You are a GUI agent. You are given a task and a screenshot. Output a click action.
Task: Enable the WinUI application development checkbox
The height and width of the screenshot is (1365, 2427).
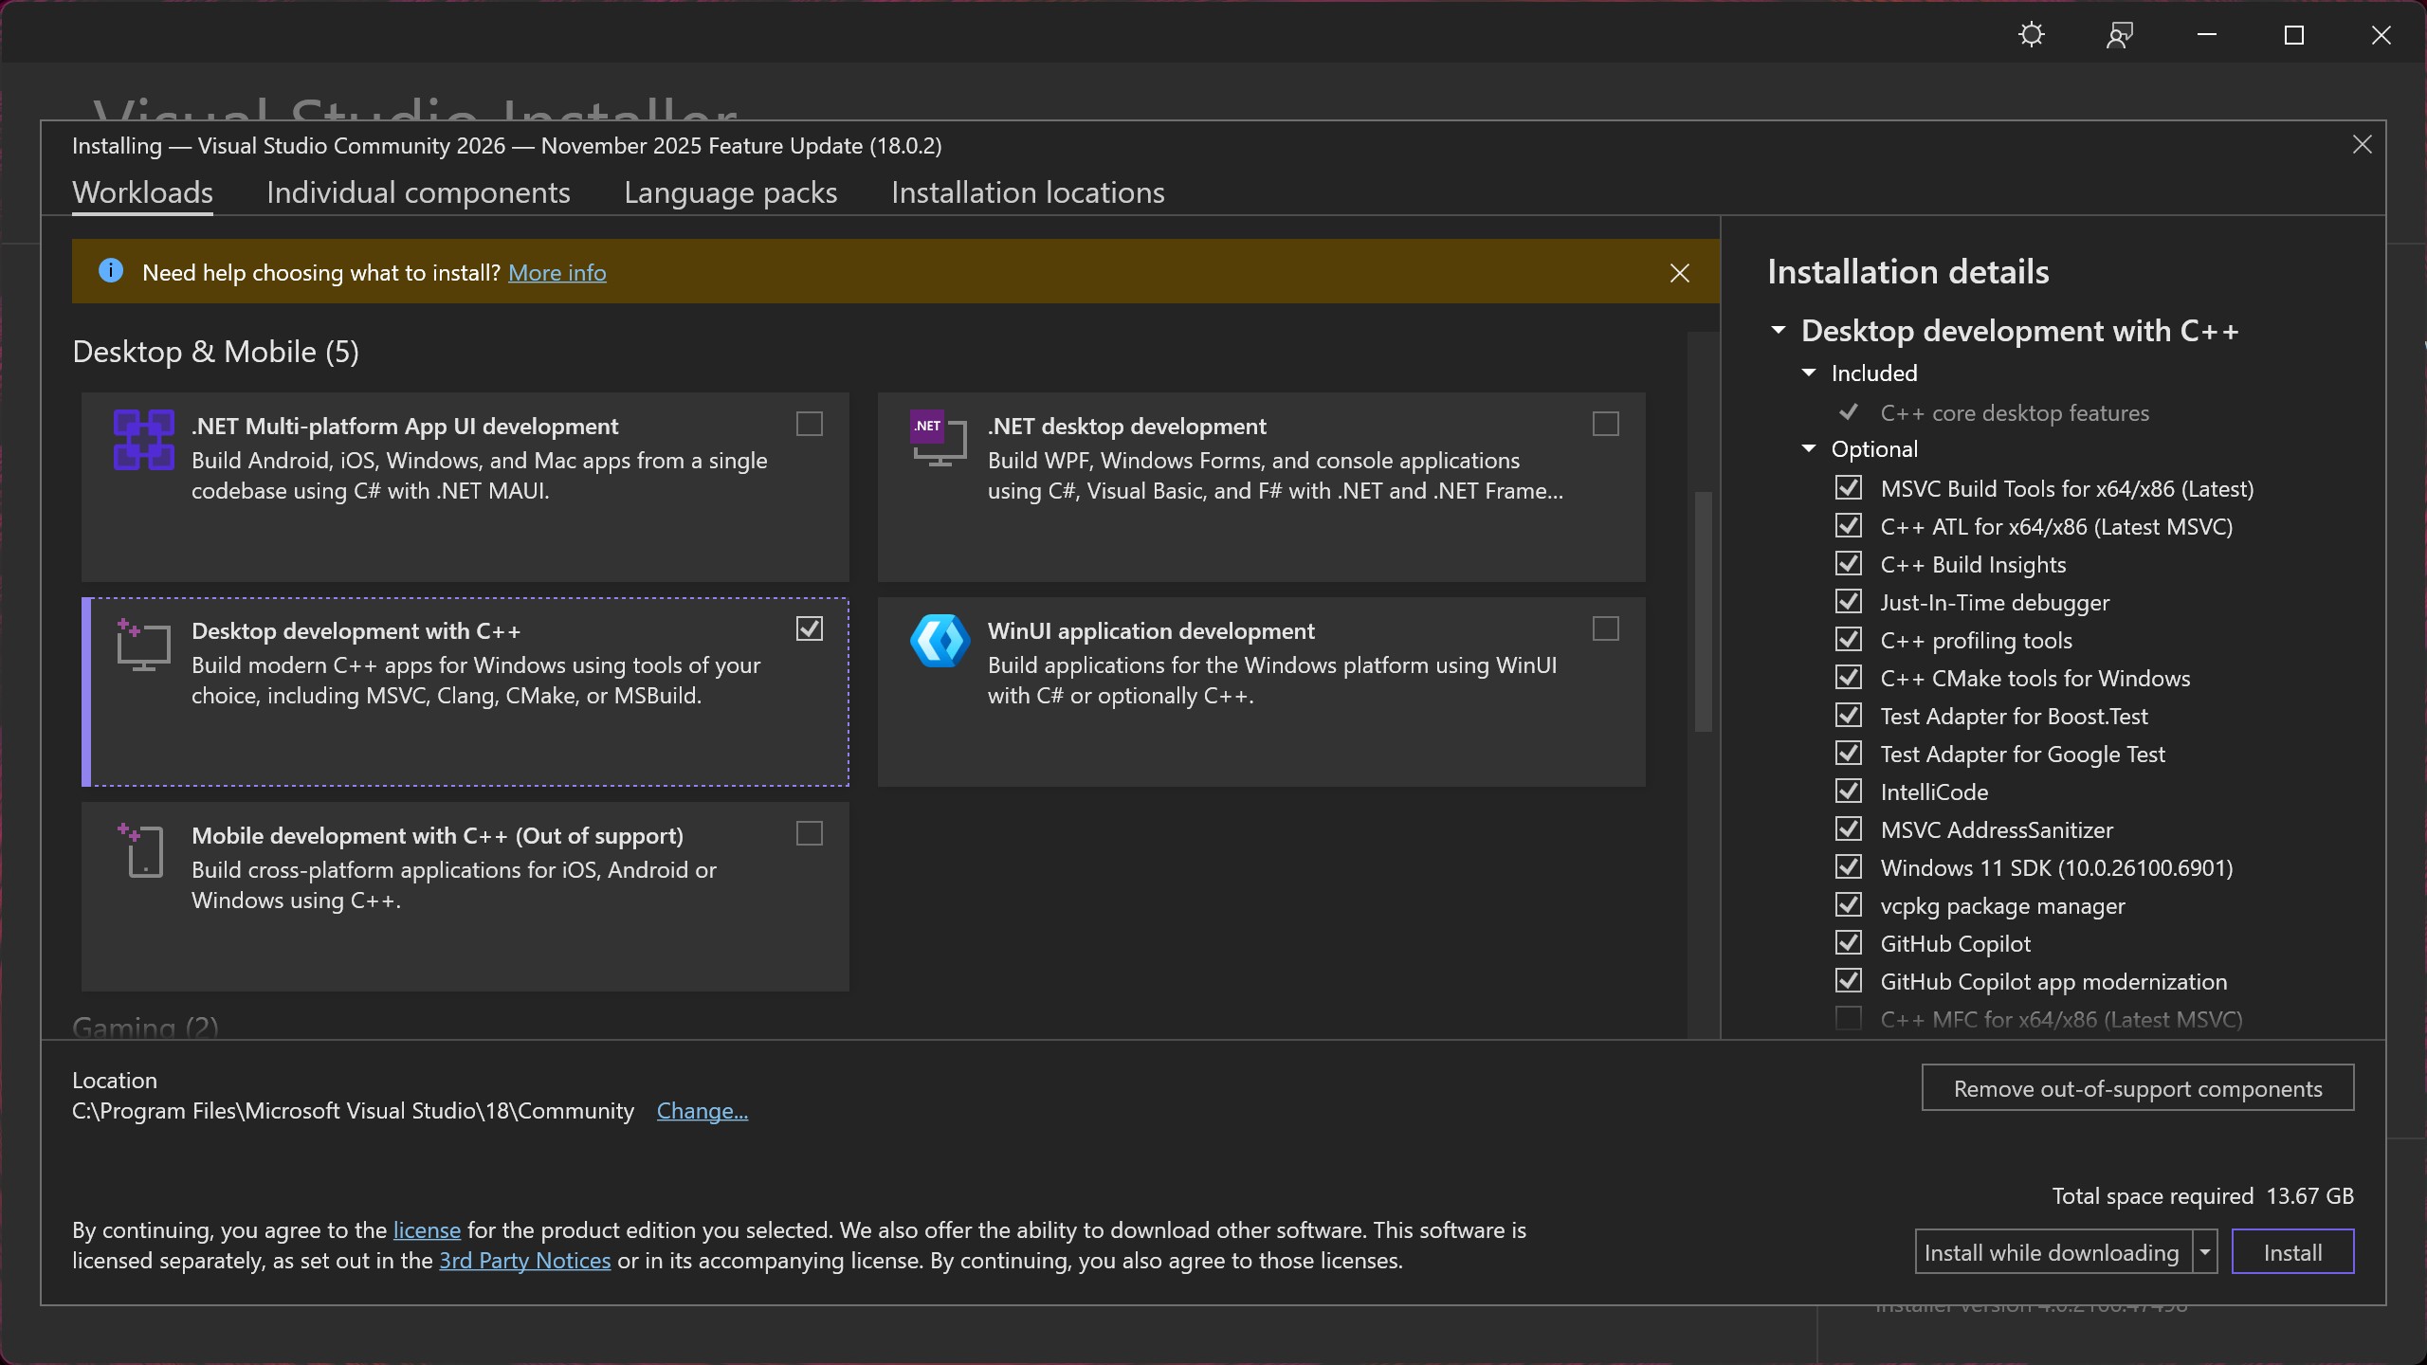click(x=1605, y=628)
